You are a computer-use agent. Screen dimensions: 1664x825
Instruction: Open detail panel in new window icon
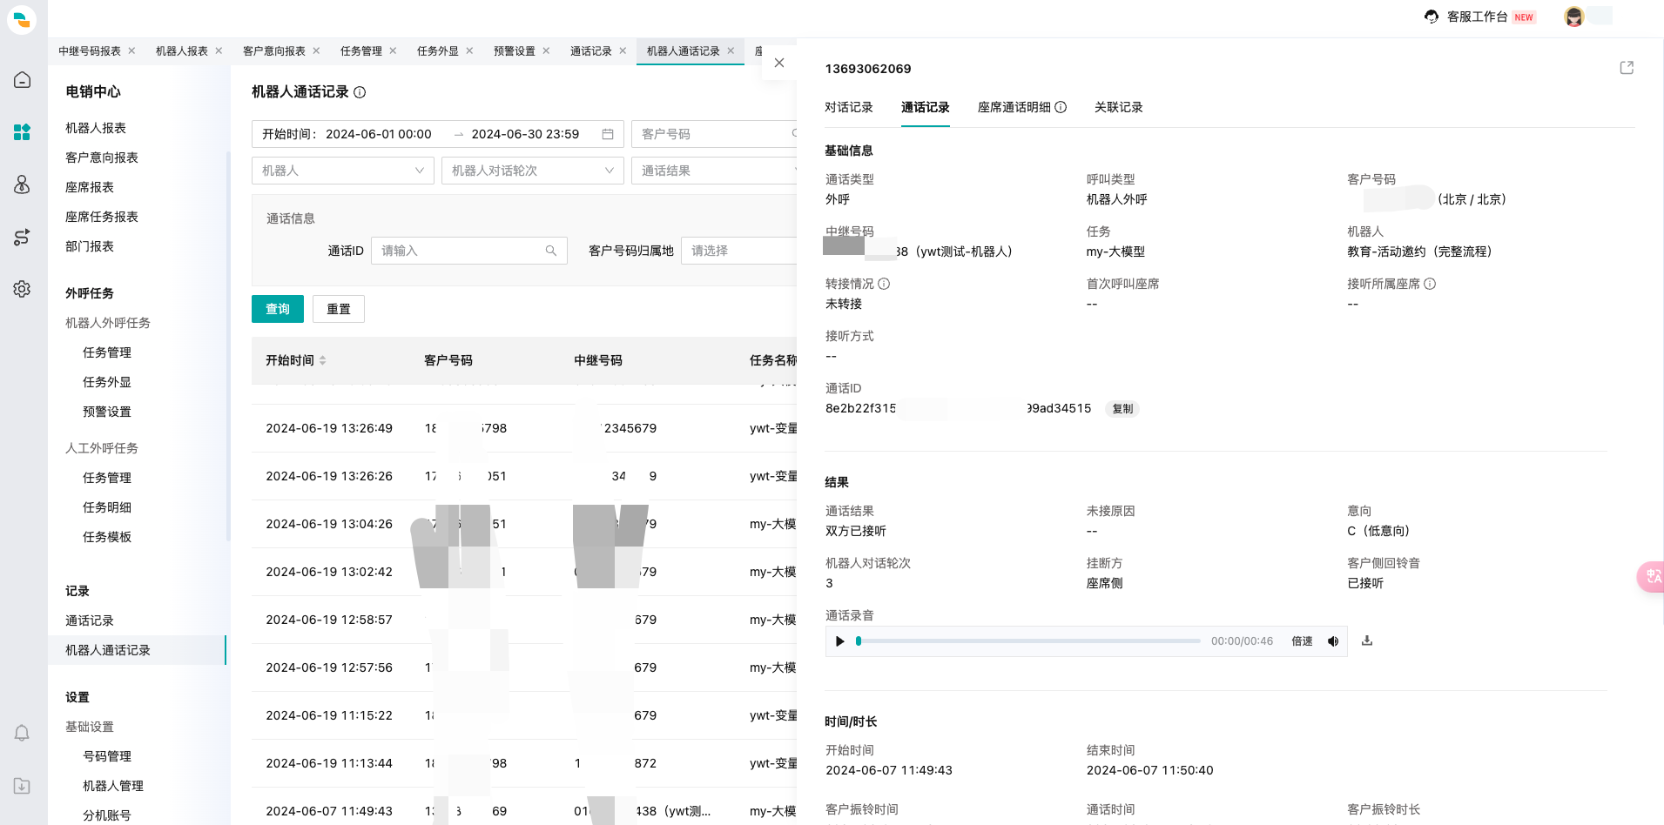click(1627, 68)
